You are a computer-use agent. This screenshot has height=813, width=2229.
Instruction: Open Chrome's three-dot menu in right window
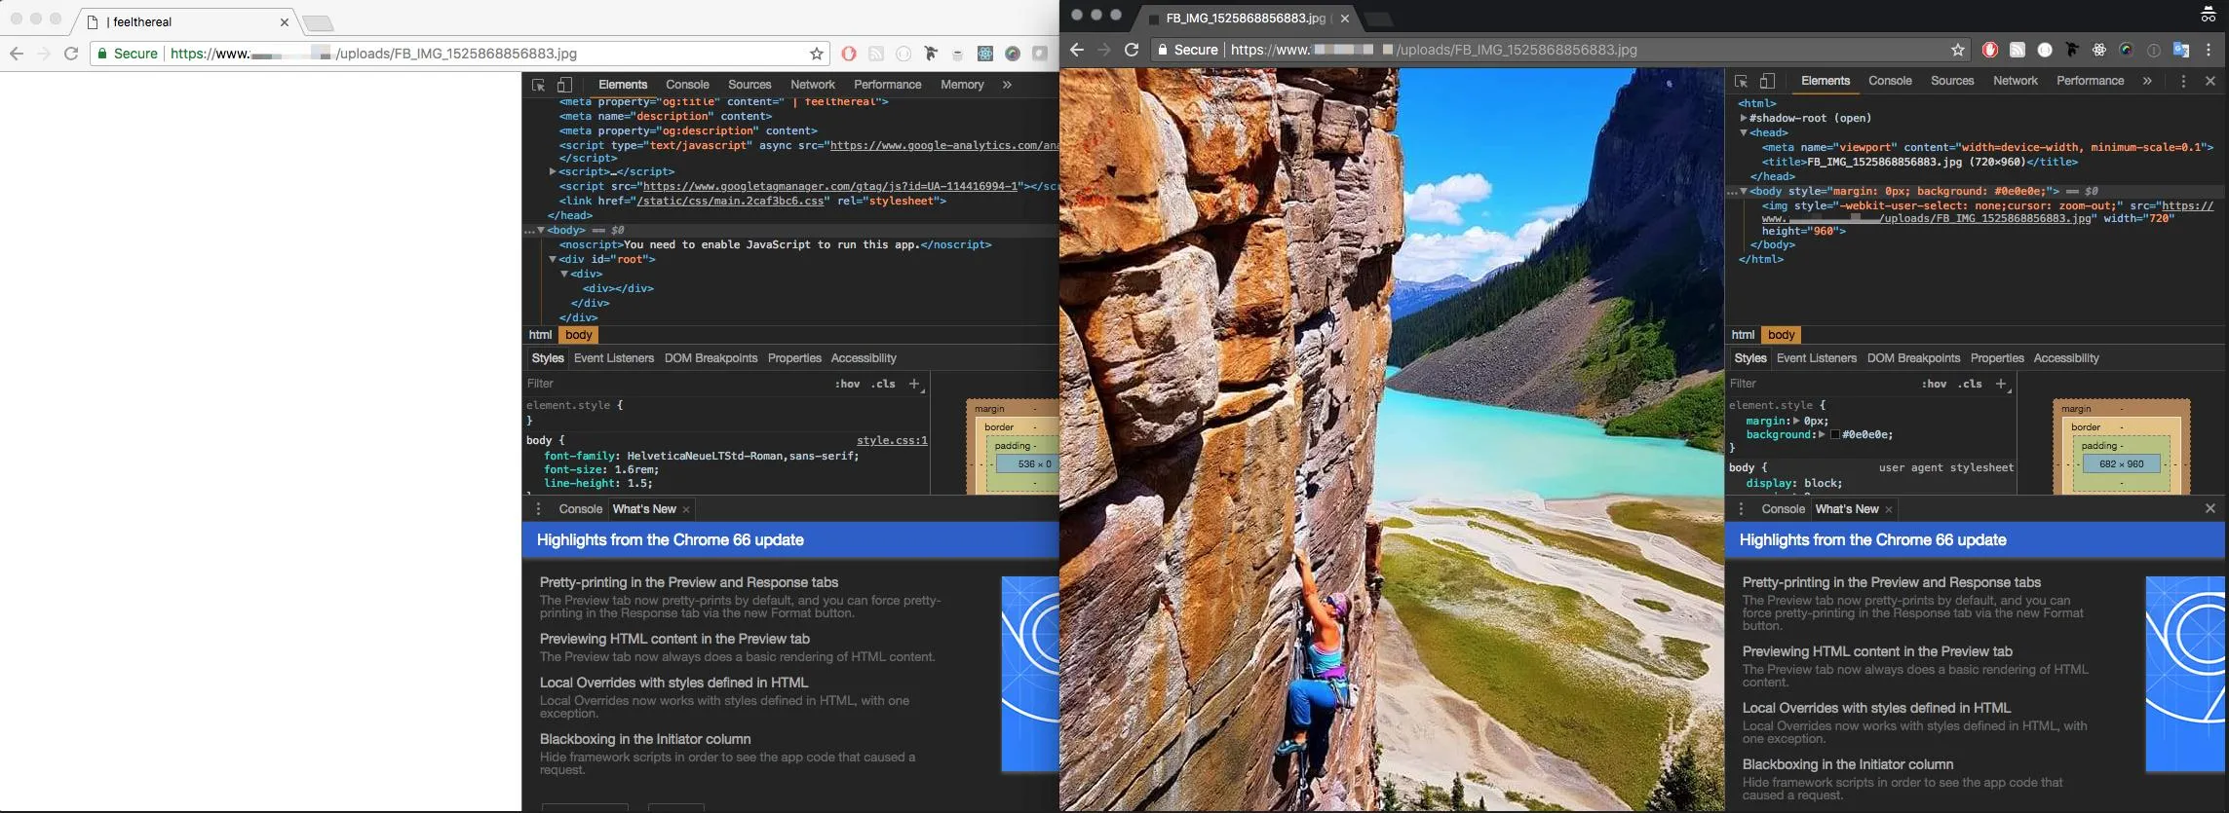click(2209, 50)
